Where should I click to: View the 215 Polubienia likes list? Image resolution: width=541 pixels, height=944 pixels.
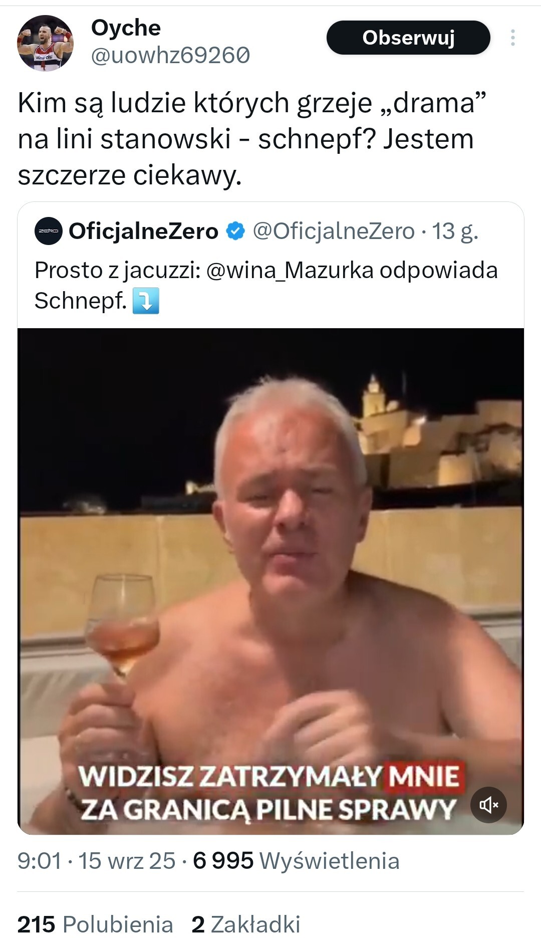[95, 924]
